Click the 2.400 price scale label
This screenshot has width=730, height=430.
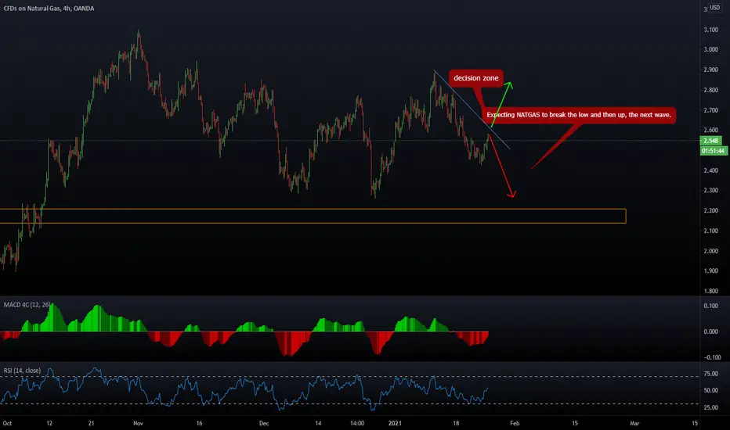coord(711,170)
